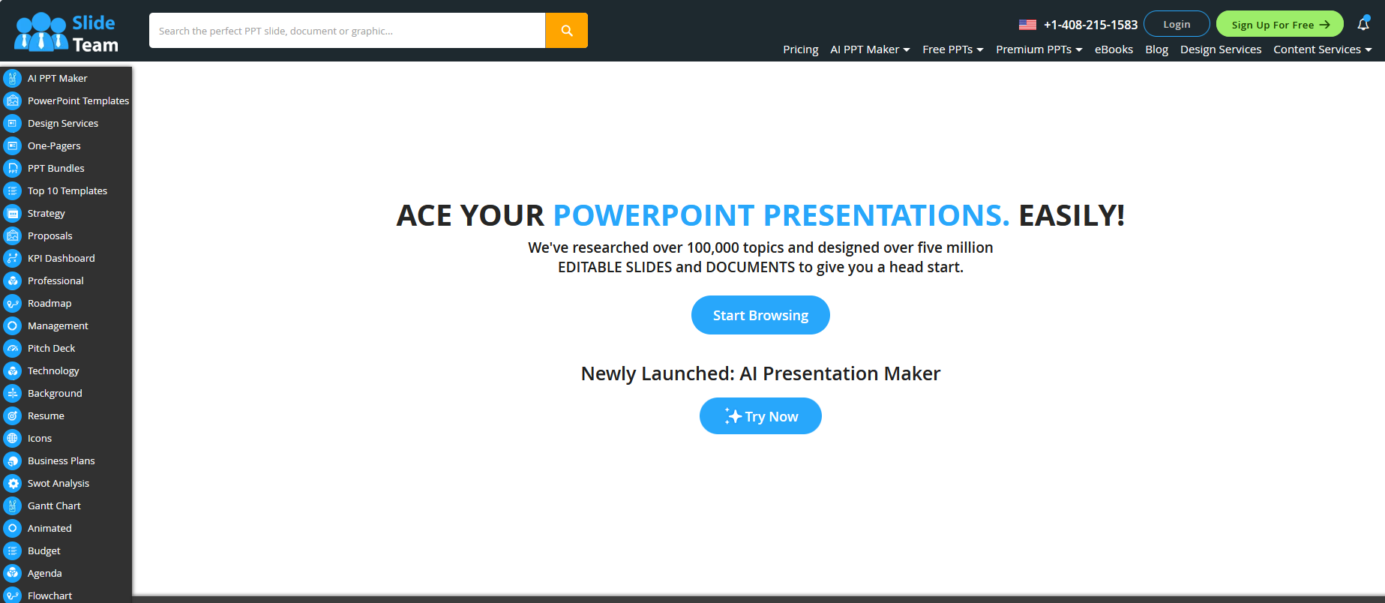Click the US flag icon
Viewport: 1385px width, 603px height.
click(x=1027, y=25)
